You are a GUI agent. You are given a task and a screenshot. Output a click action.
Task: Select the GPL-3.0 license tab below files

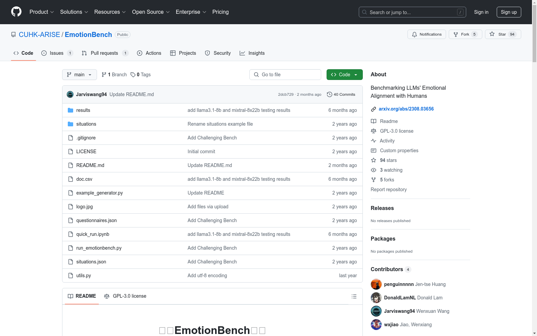pyautogui.click(x=125, y=296)
